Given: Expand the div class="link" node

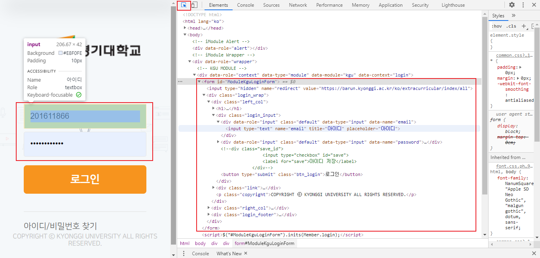Looking at the screenshot, I should point(214,188).
